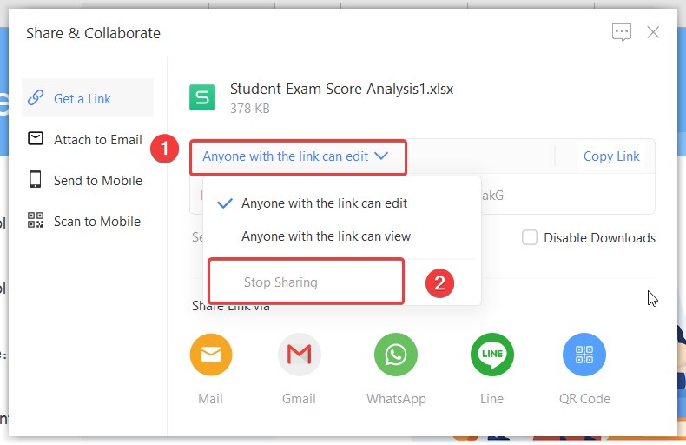
Task: Enable the Disable Downloads checkbox
Action: (530, 237)
